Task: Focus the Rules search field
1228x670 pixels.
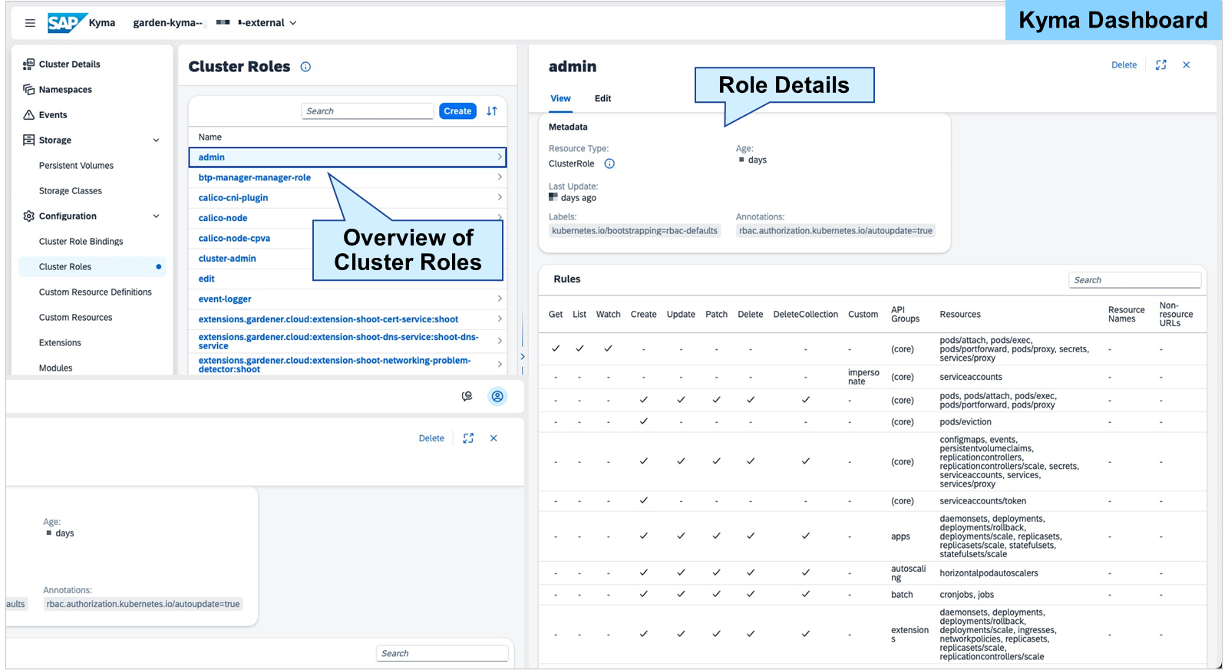Action: point(1134,280)
